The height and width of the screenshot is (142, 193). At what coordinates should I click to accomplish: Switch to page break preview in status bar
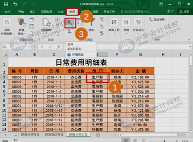click(144, 140)
